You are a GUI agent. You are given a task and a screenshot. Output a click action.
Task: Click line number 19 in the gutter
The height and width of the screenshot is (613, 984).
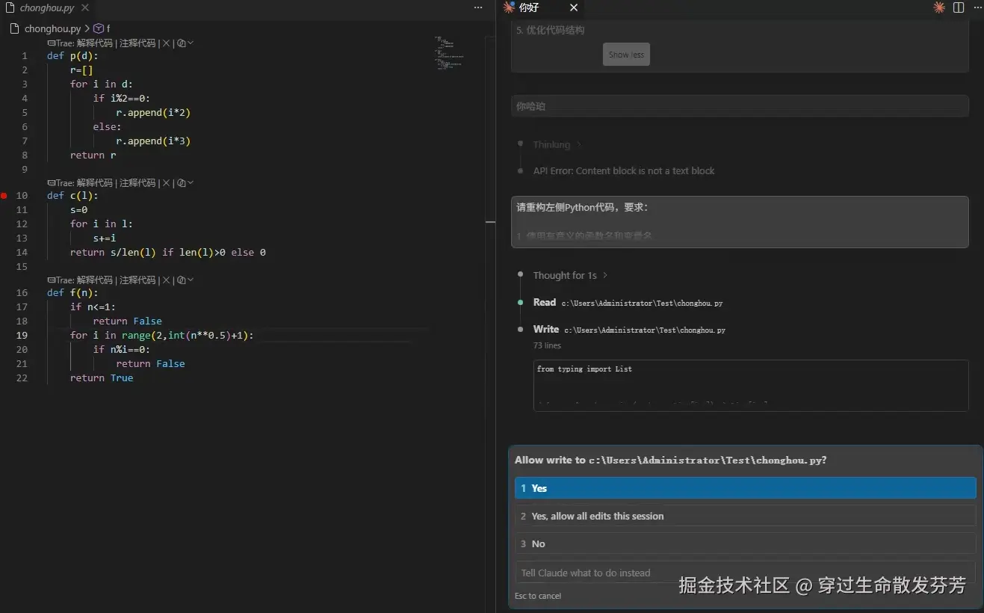point(22,335)
